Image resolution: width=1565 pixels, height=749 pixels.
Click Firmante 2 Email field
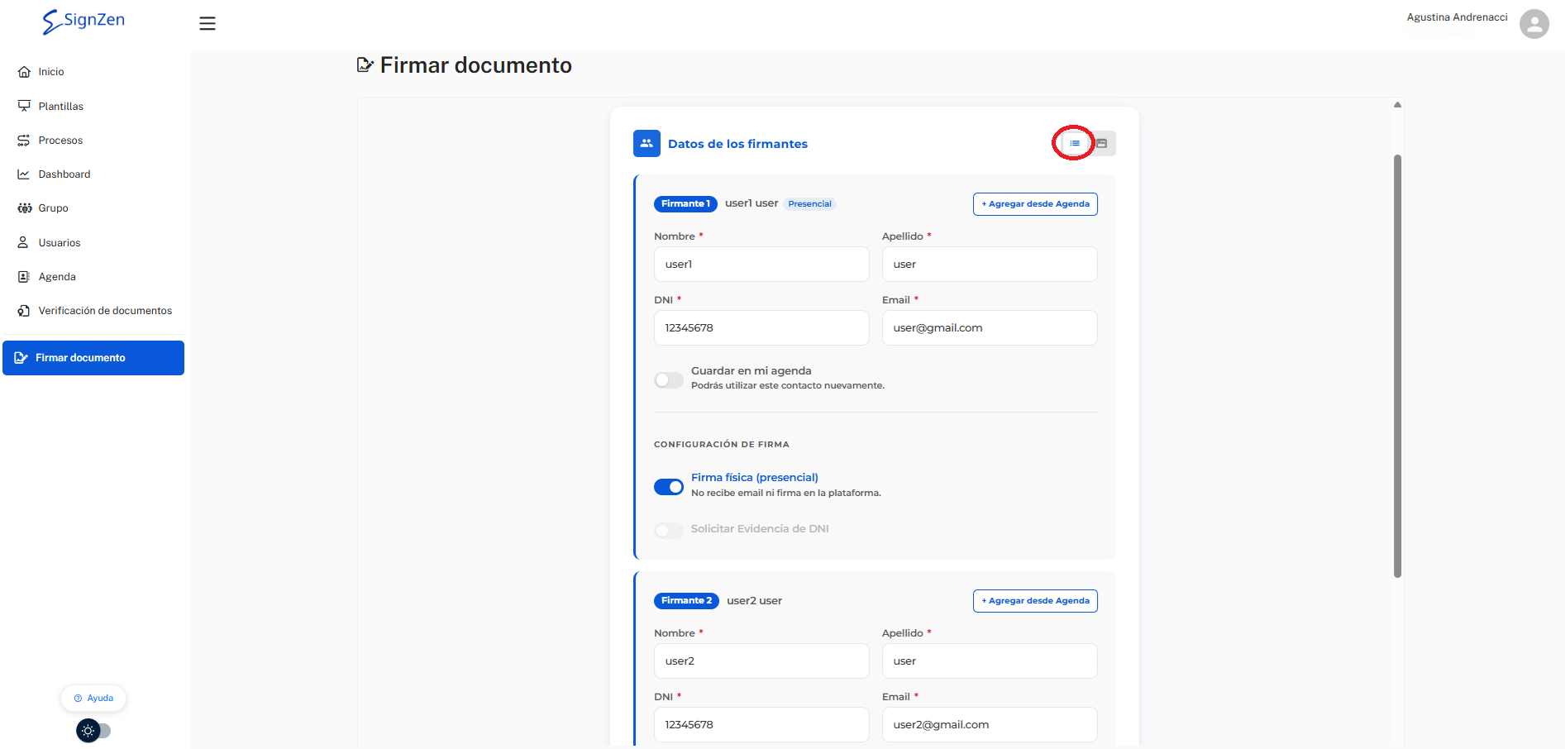(990, 725)
